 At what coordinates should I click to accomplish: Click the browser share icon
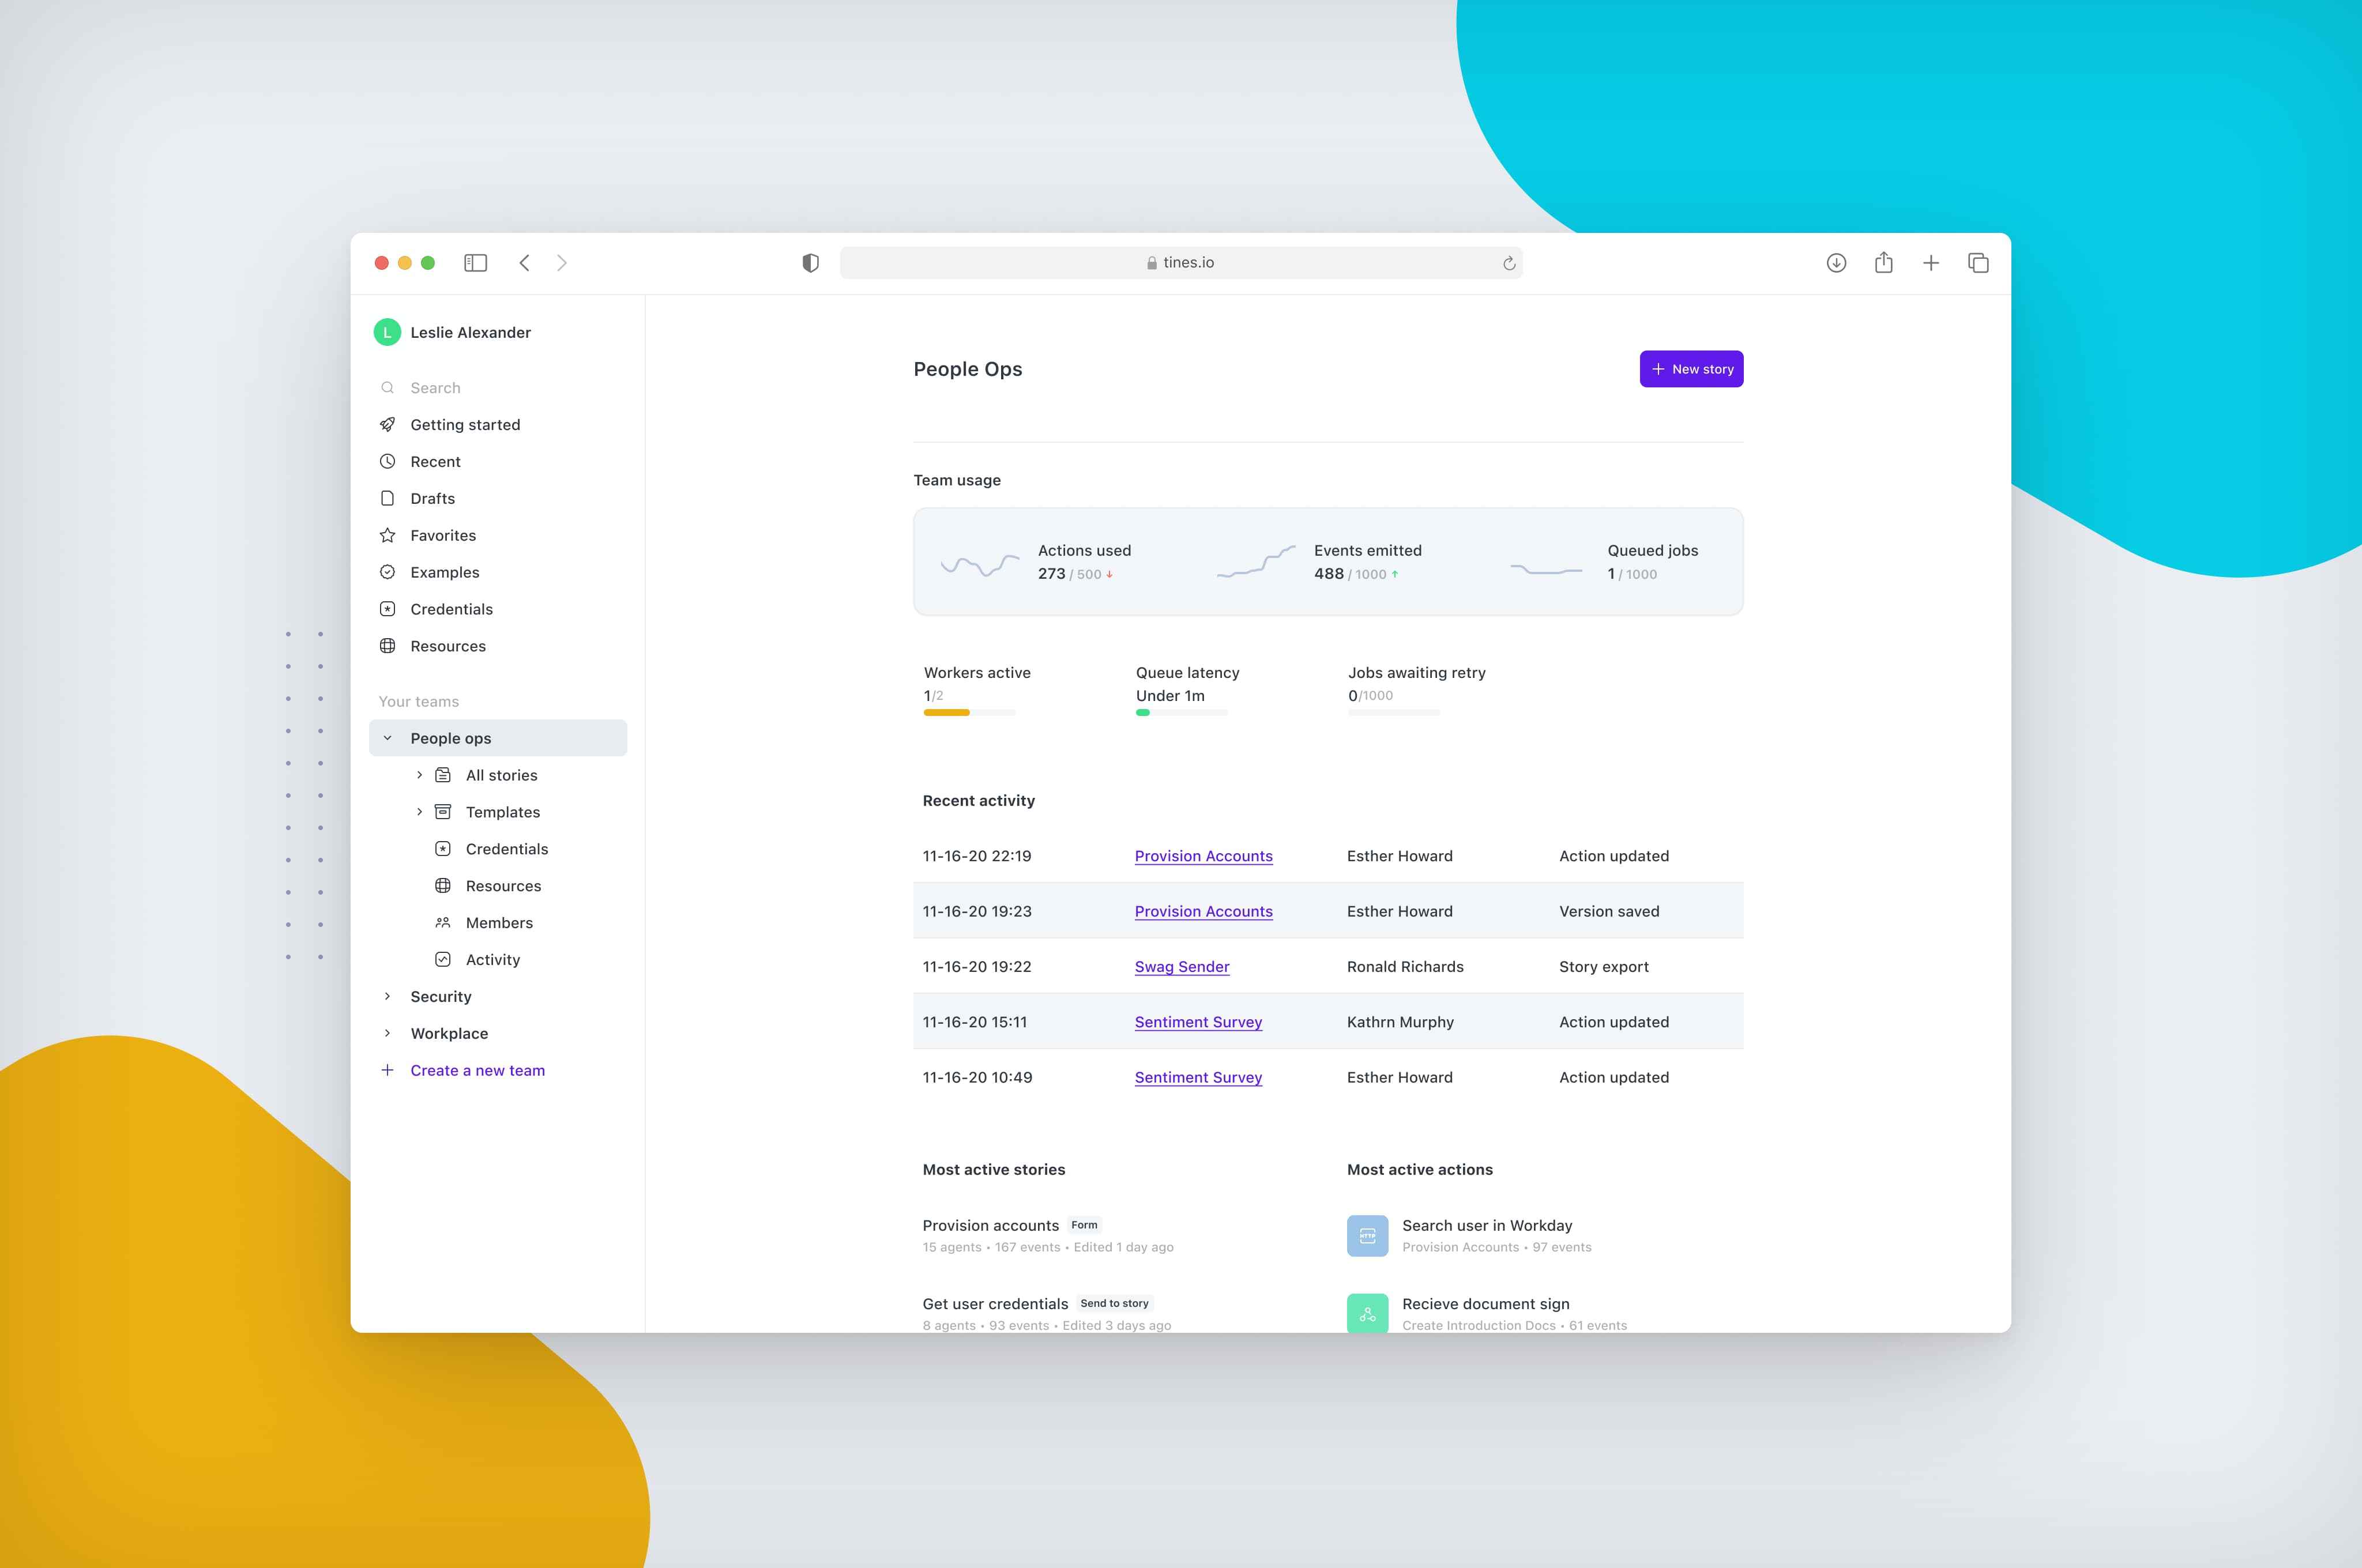coord(1884,262)
